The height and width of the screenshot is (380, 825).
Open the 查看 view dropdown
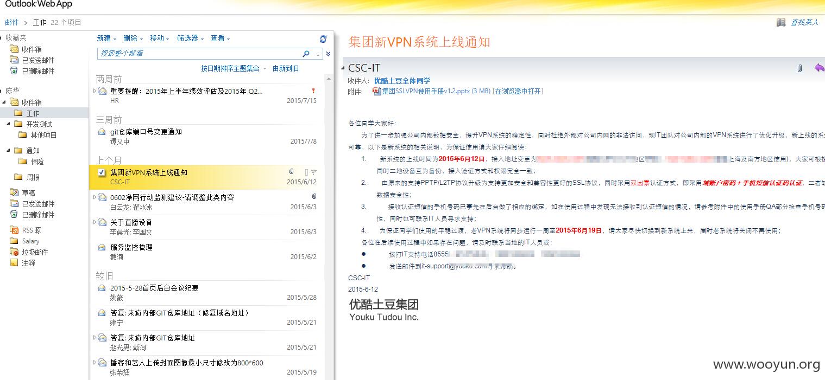coord(221,38)
